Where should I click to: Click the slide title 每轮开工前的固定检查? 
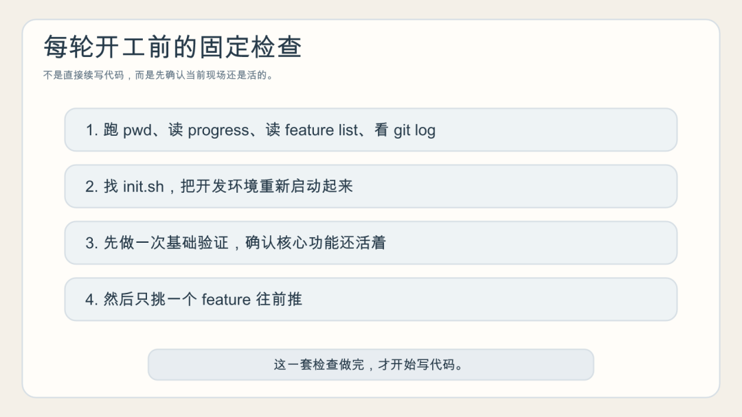[x=172, y=47]
